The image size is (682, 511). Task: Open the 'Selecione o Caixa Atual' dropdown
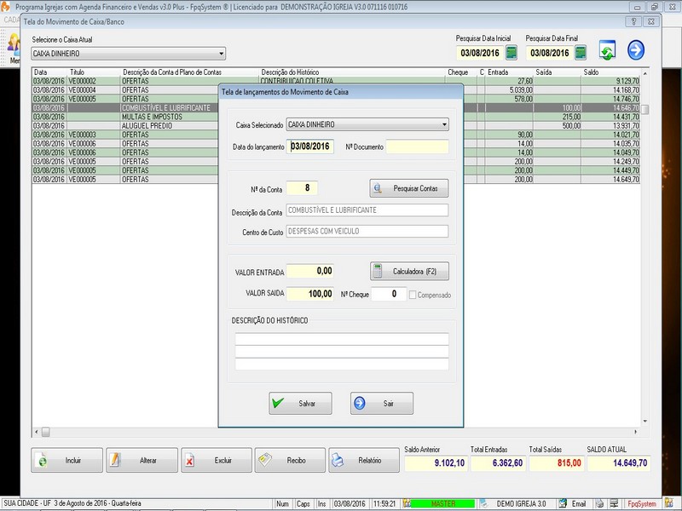coord(221,54)
